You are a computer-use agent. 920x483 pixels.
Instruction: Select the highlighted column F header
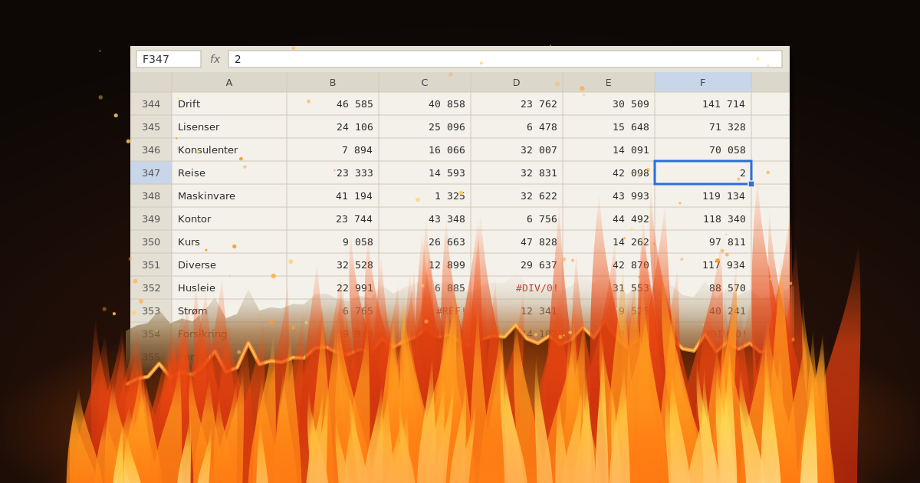click(703, 82)
